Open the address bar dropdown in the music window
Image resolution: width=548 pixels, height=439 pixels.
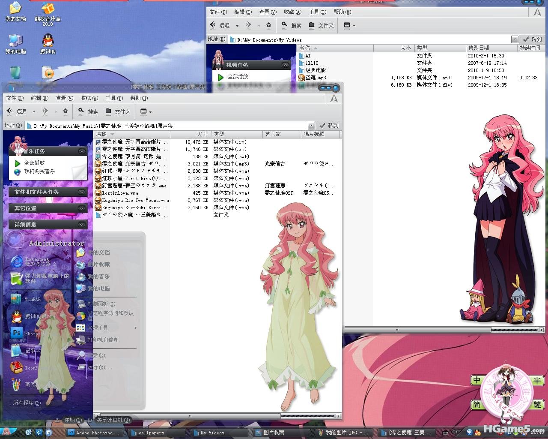click(x=311, y=126)
